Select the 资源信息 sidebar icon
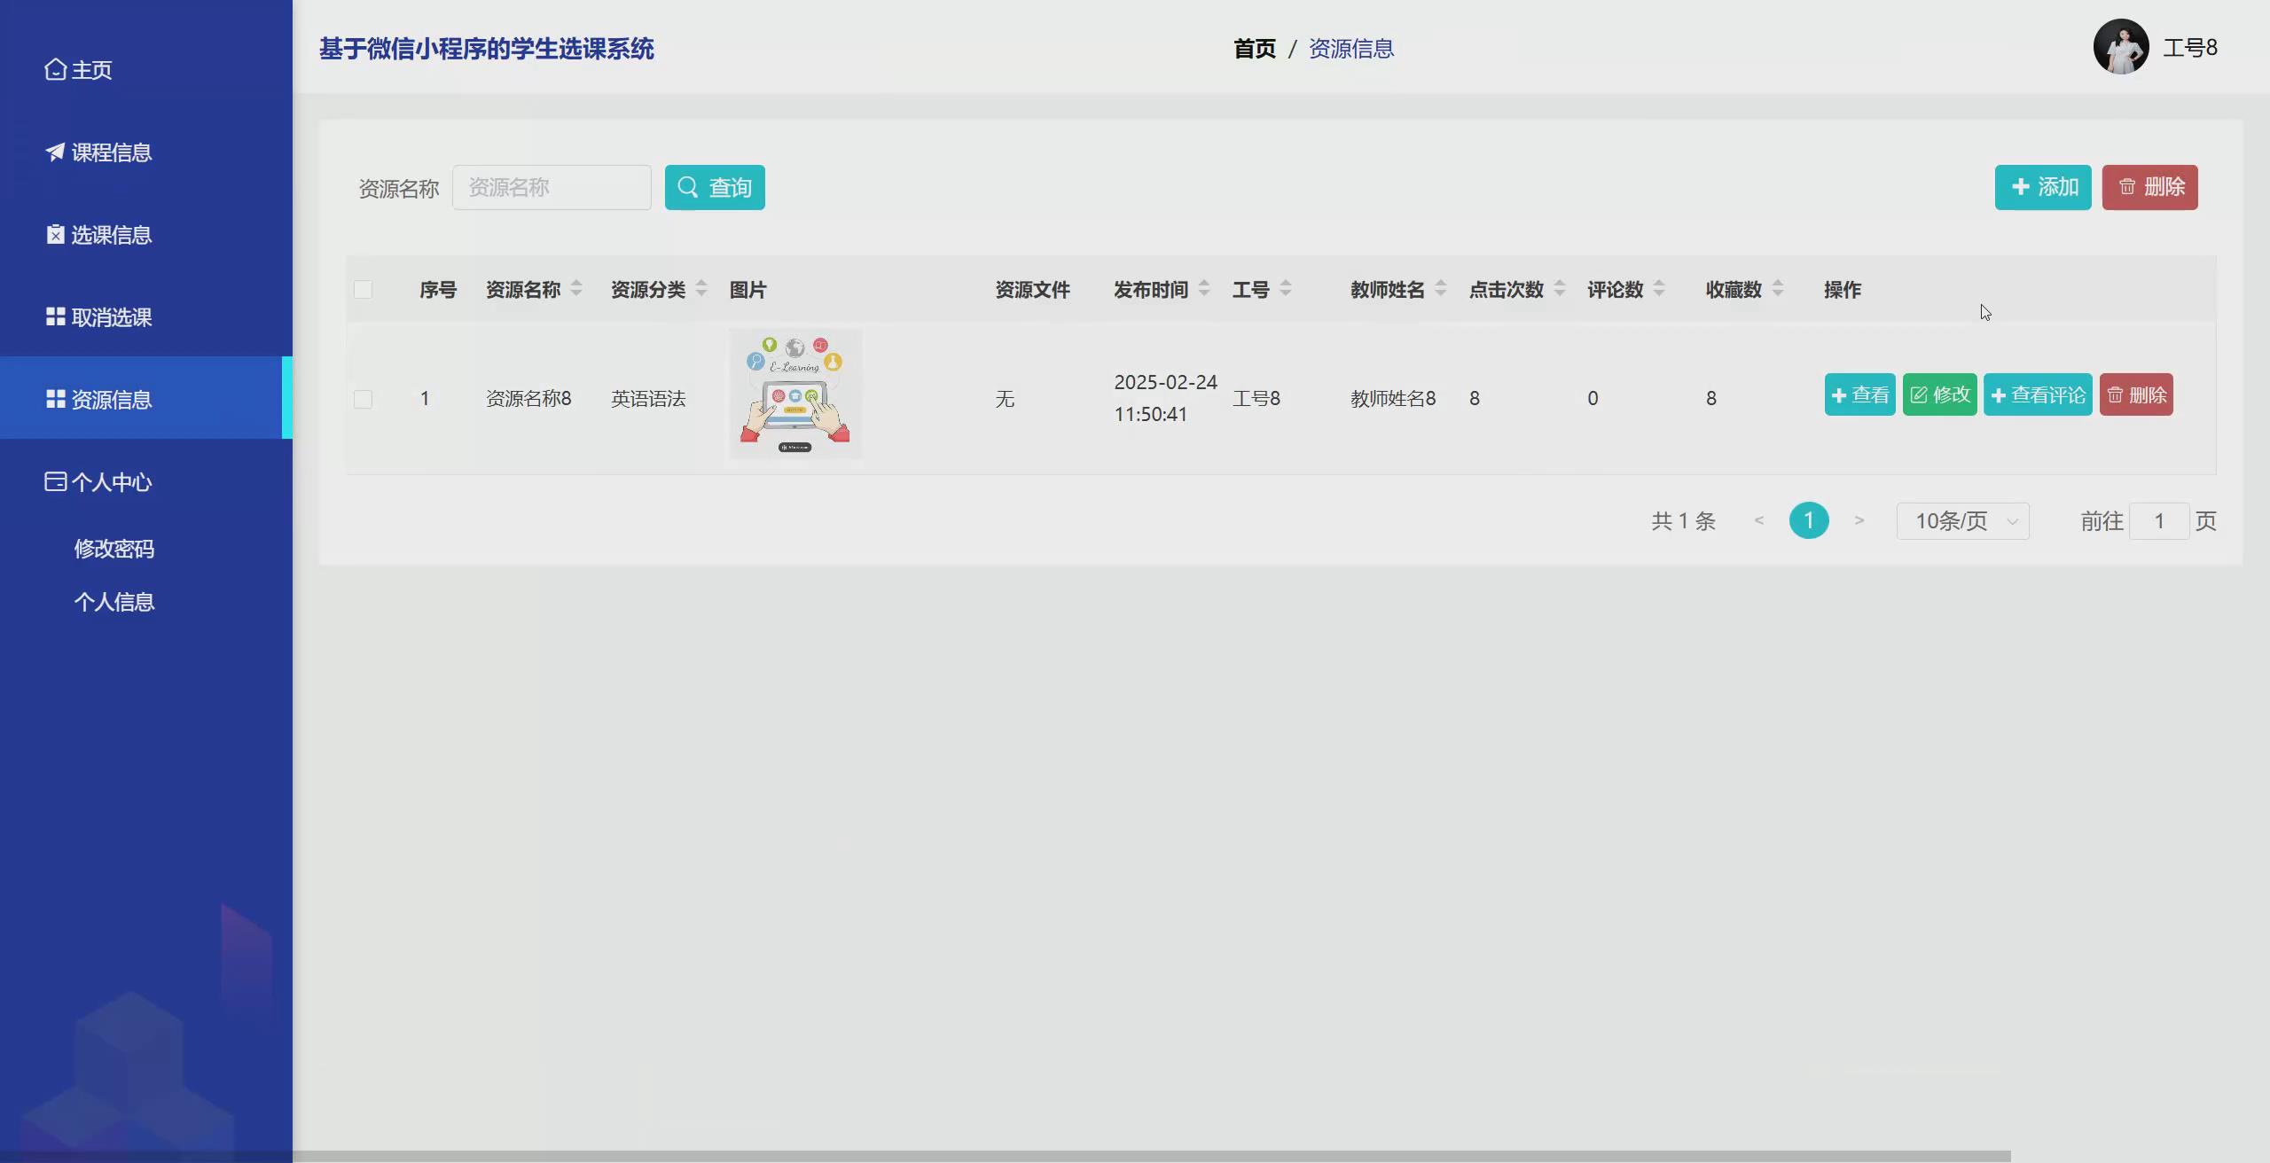This screenshot has height=1163, width=2270. 55,399
